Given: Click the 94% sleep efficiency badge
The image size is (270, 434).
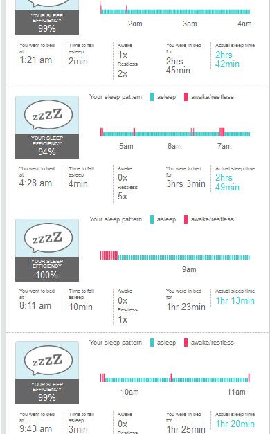Looking at the screenshot, I should click(47, 146).
